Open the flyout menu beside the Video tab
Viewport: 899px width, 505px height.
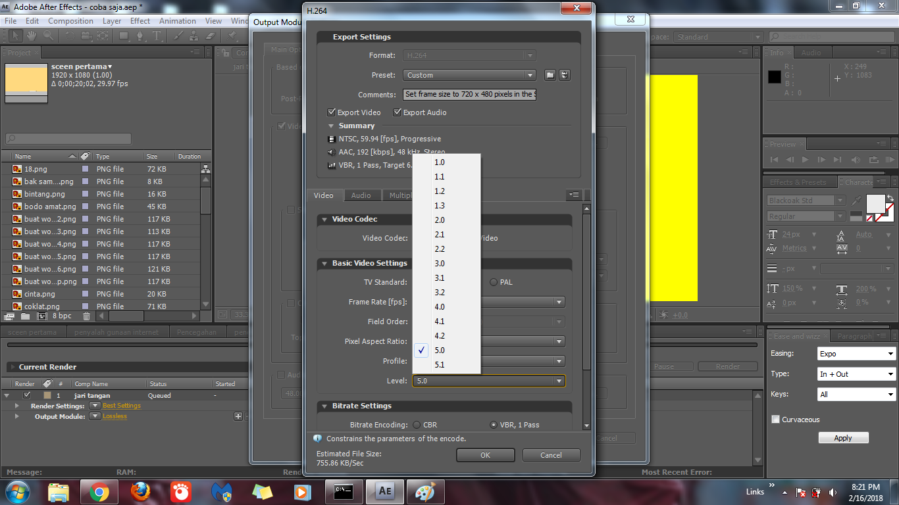point(575,195)
